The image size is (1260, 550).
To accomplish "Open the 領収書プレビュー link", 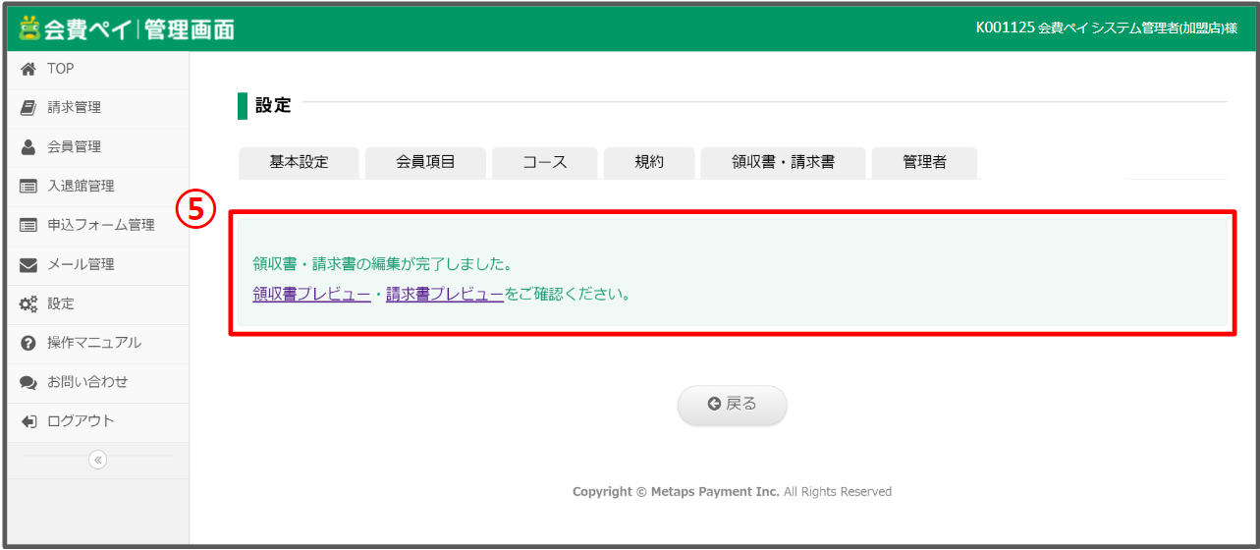I will pos(311,294).
